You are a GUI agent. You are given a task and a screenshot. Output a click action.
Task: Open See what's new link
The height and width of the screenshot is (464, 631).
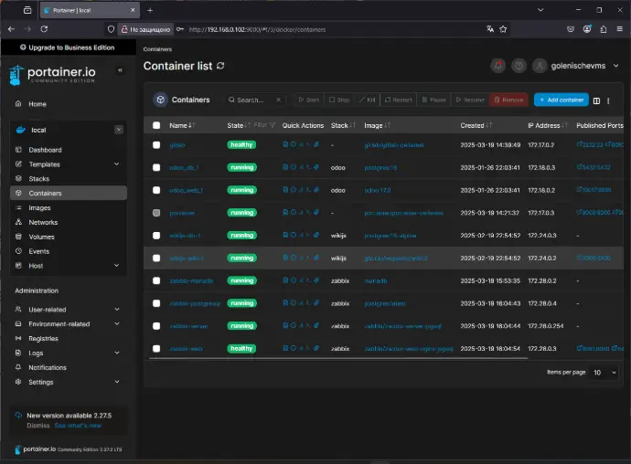(x=78, y=426)
